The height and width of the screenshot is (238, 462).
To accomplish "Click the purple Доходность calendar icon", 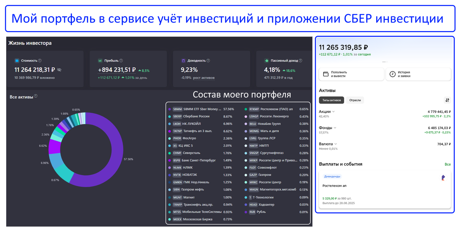I will (183, 61).
